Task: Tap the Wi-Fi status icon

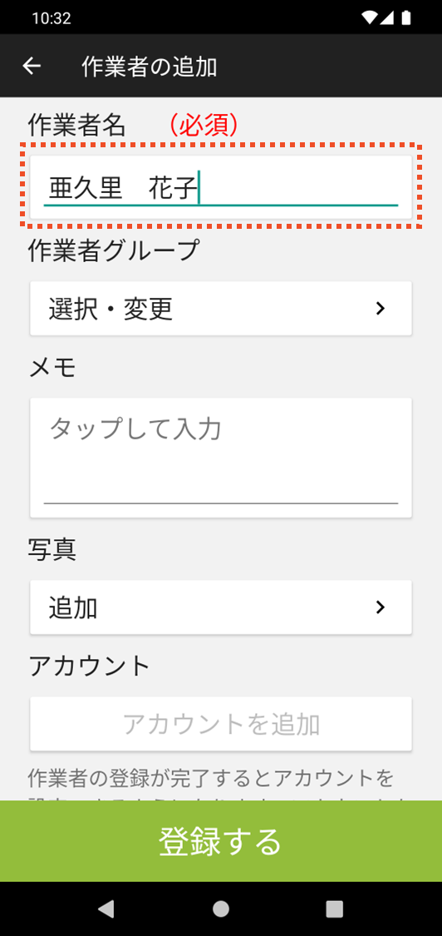Action: [x=369, y=18]
